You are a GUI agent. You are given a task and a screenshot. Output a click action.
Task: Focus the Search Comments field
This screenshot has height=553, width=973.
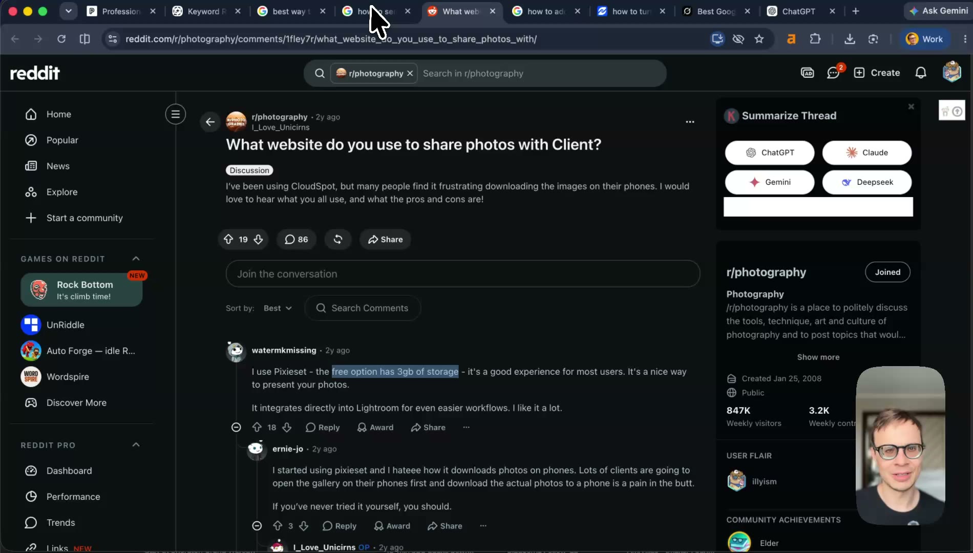(x=363, y=308)
